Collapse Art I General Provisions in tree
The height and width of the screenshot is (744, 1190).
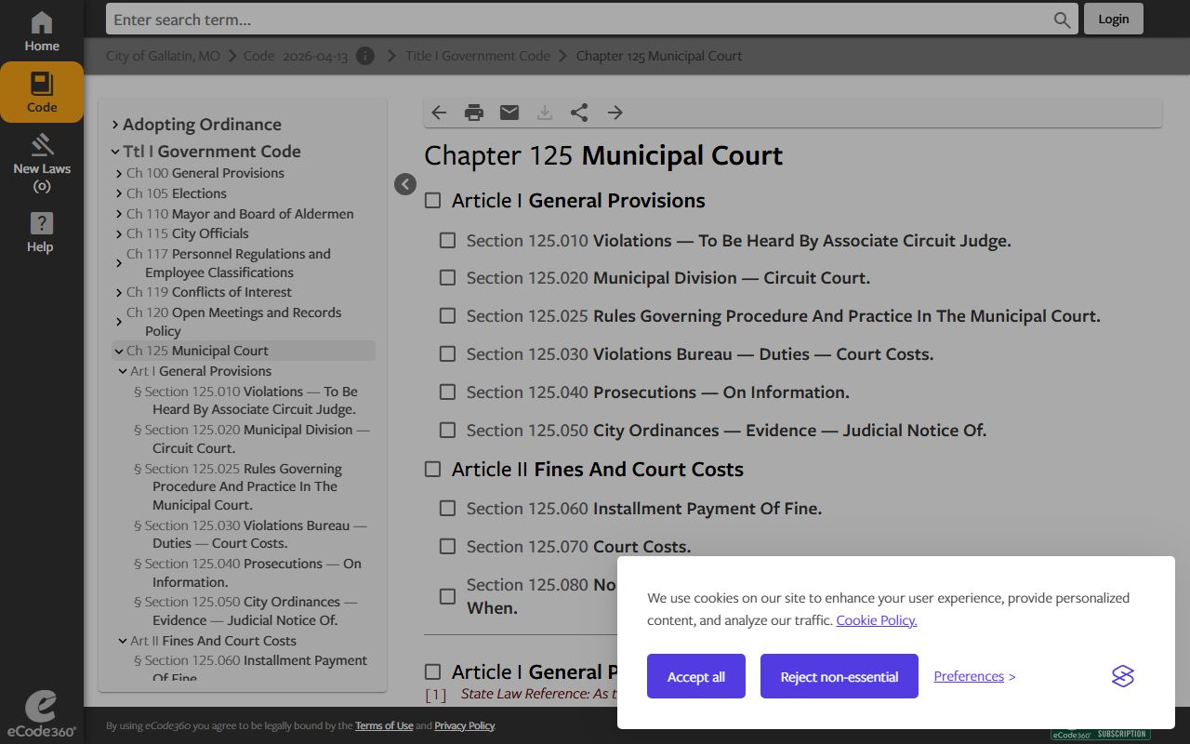point(123,371)
